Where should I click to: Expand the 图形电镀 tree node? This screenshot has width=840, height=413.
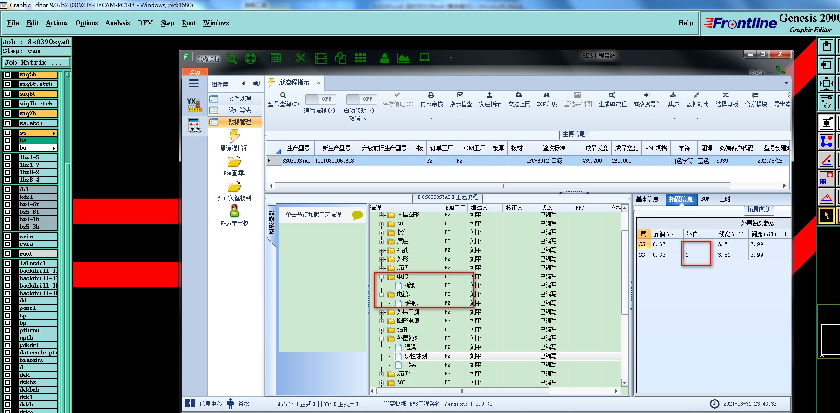(382, 321)
